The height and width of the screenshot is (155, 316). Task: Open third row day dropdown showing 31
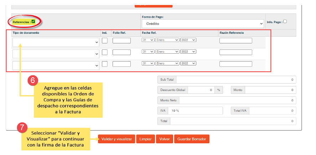148,63
